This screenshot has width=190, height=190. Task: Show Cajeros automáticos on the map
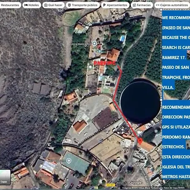(172, 5)
